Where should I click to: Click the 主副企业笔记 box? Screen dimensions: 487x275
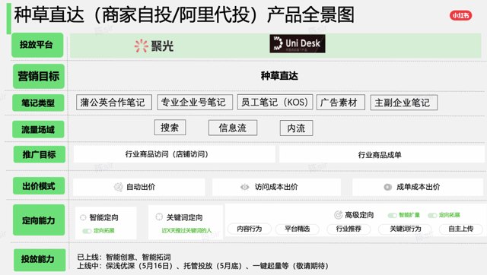(x=404, y=103)
